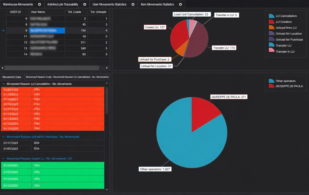309x195 pixels.
Task: Select the row with USER ID 8
Action: 58,24
